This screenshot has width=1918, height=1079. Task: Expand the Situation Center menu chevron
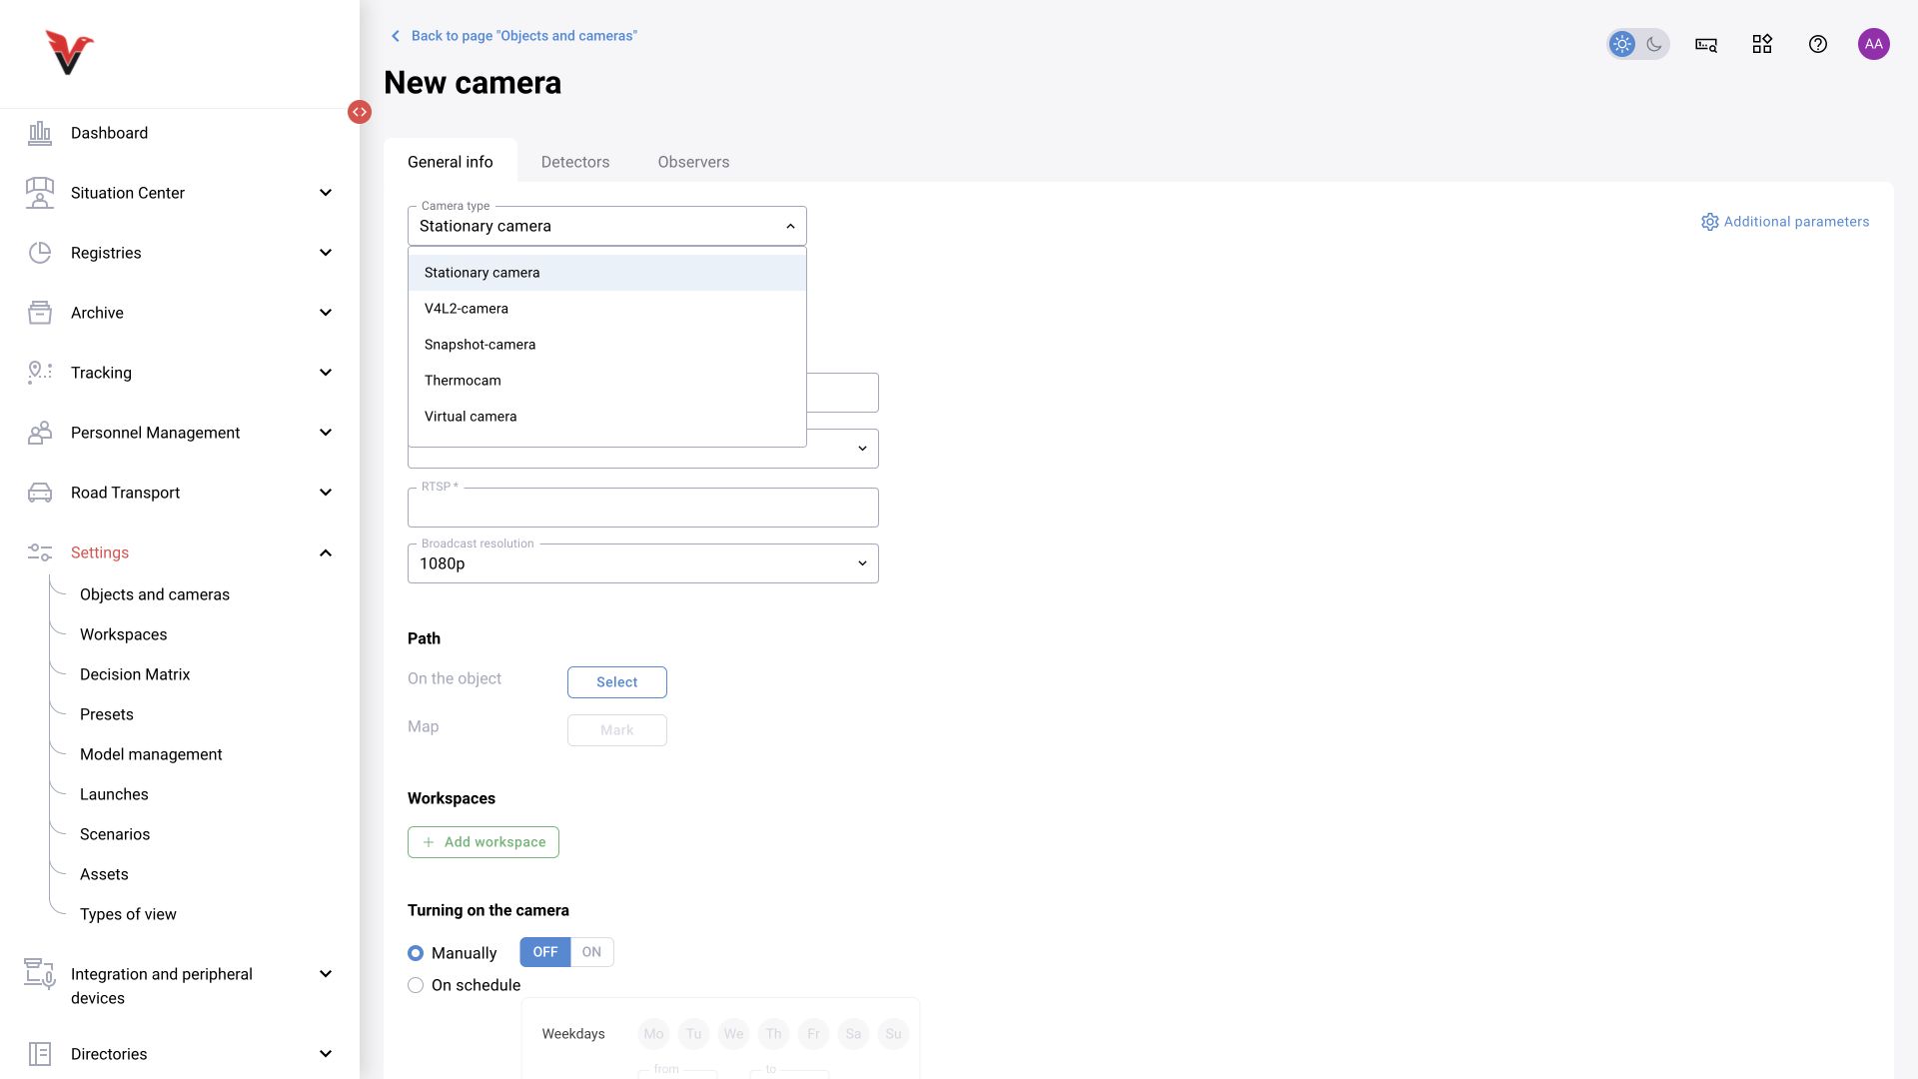coord(326,193)
